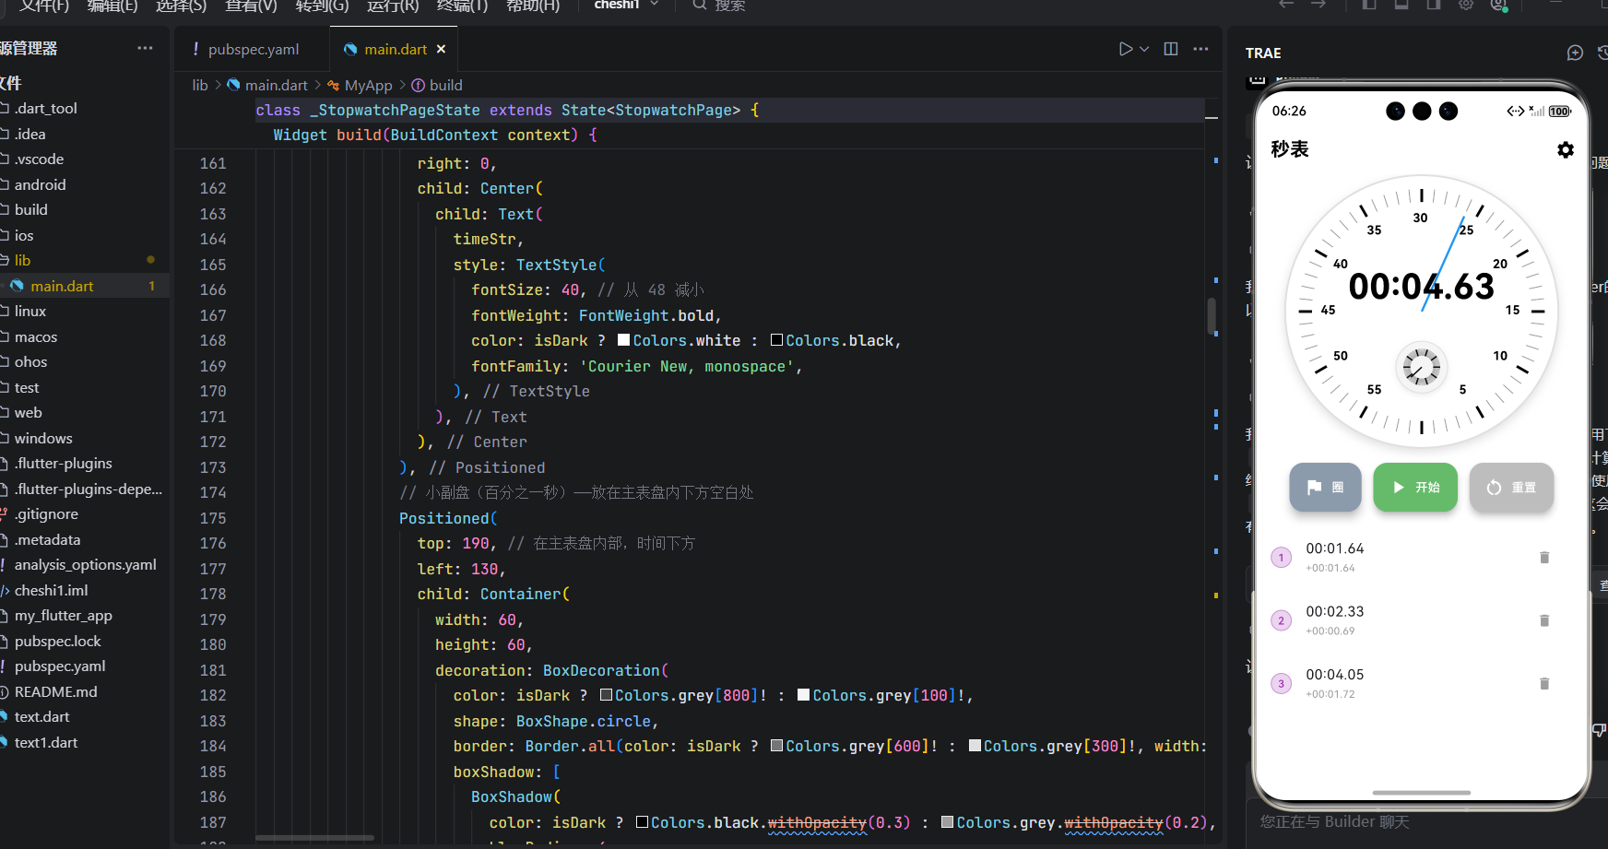Click the 00:04.63 time display
1608x849 pixels.
point(1421,287)
